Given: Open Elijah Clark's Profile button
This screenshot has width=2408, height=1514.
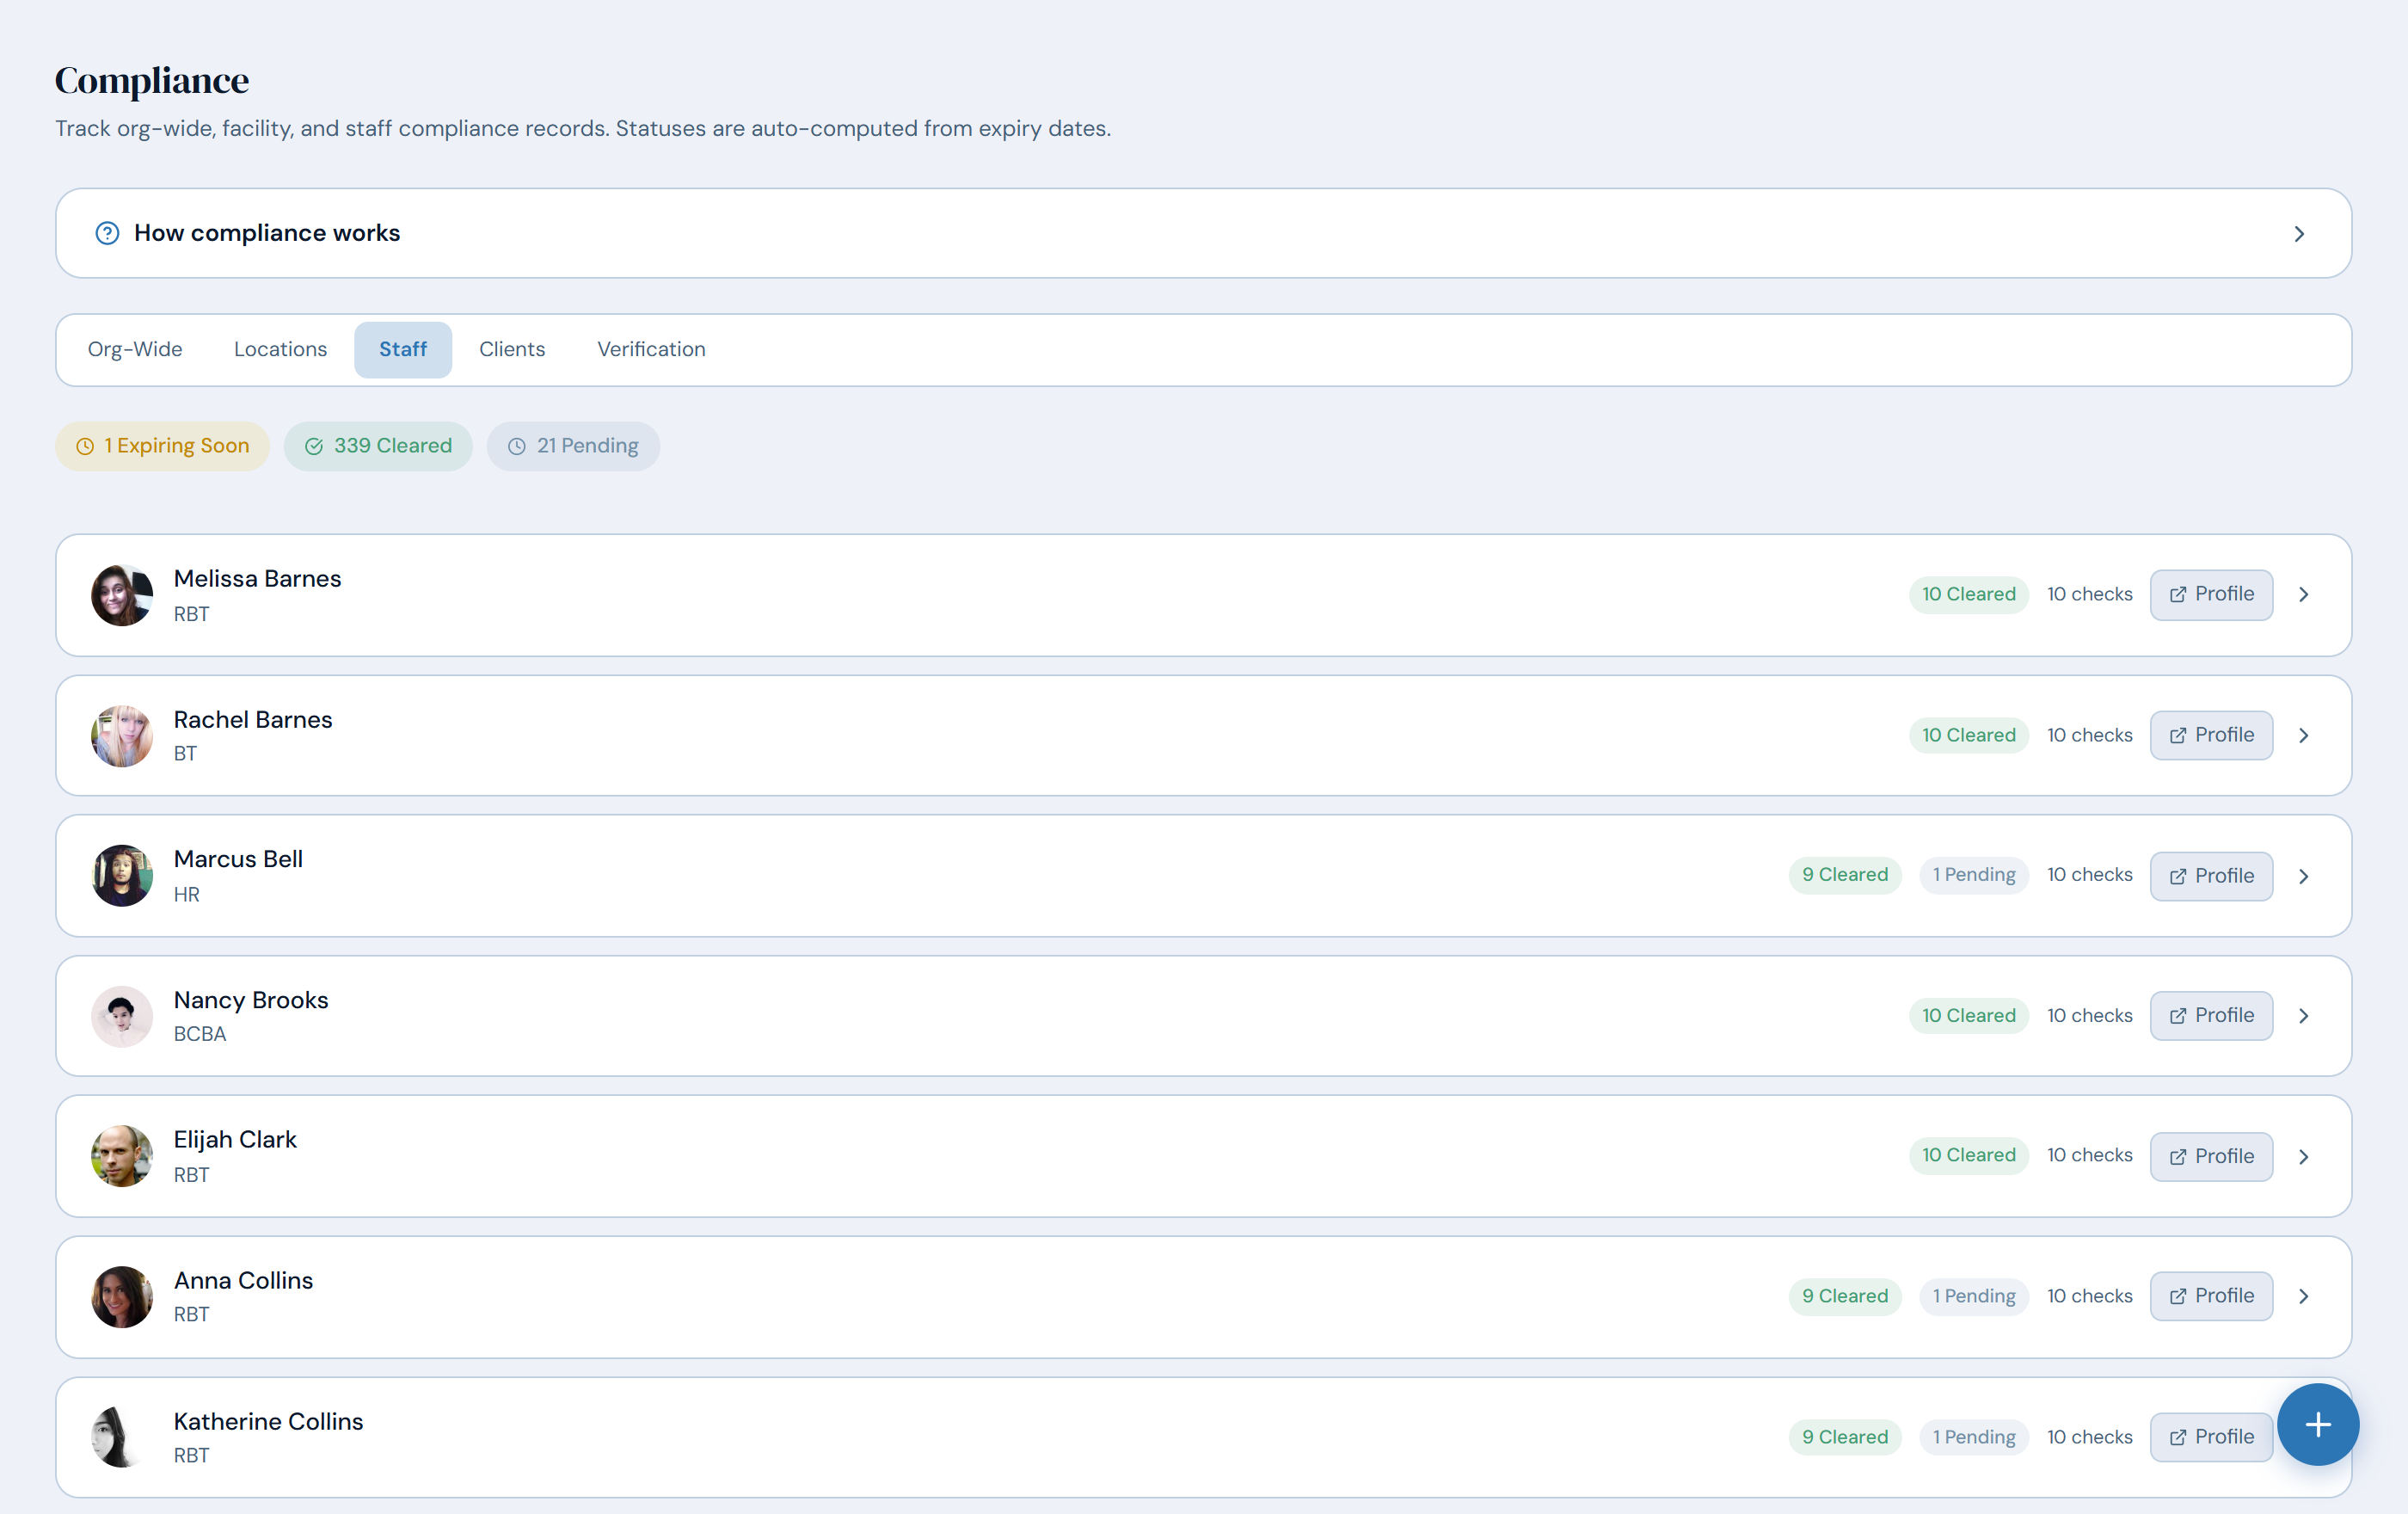Looking at the screenshot, I should tap(2211, 1156).
